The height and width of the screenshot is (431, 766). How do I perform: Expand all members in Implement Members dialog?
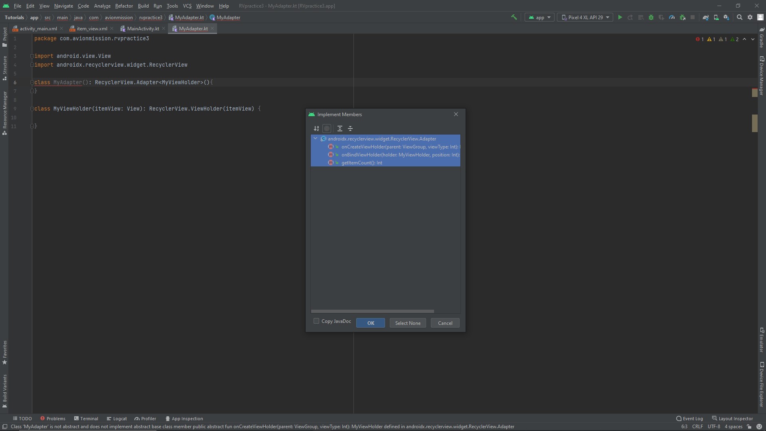click(x=340, y=129)
